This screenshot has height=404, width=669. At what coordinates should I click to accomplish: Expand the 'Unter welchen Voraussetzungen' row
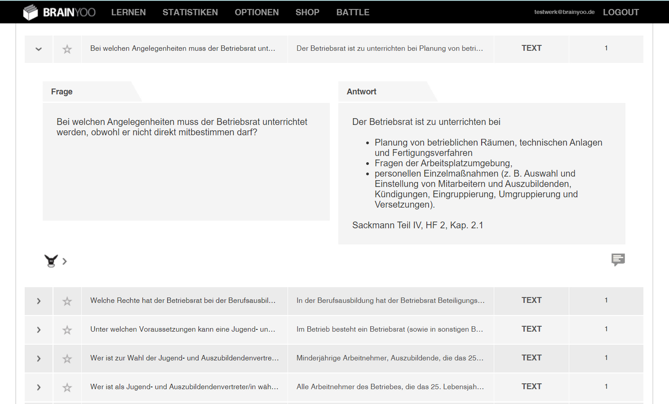click(39, 330)
